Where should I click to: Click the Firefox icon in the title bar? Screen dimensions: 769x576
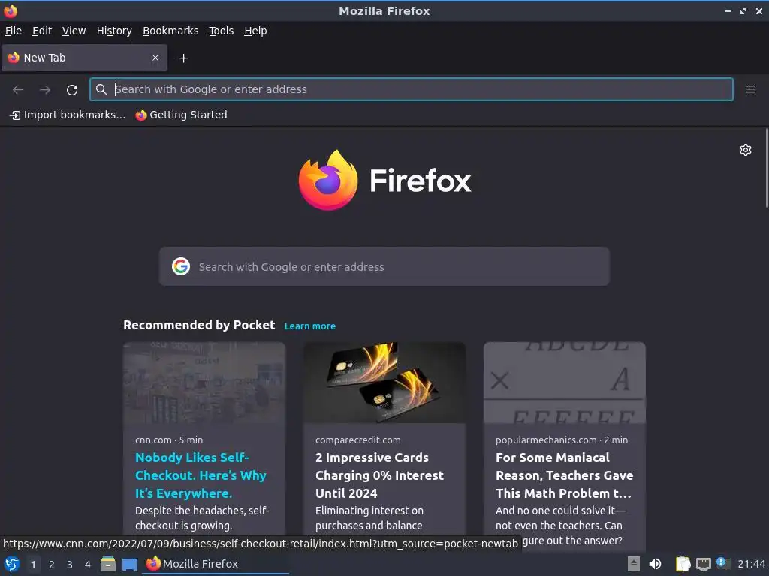tap(11, 10)
